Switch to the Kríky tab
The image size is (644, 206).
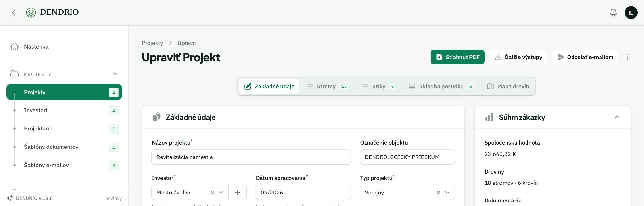[379, 86]
